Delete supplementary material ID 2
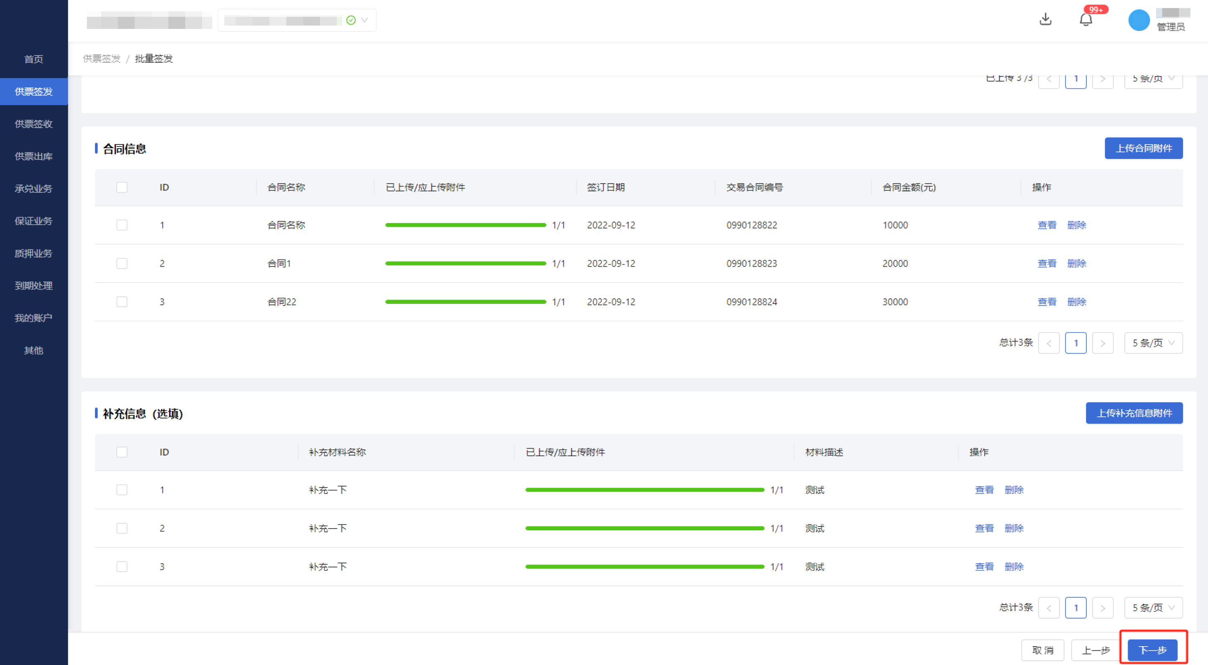1208x665 pixels. (x=1013, y=529)
